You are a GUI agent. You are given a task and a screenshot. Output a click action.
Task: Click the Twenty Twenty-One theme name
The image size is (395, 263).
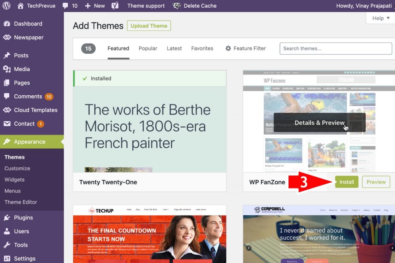click(x=108, y=182)
